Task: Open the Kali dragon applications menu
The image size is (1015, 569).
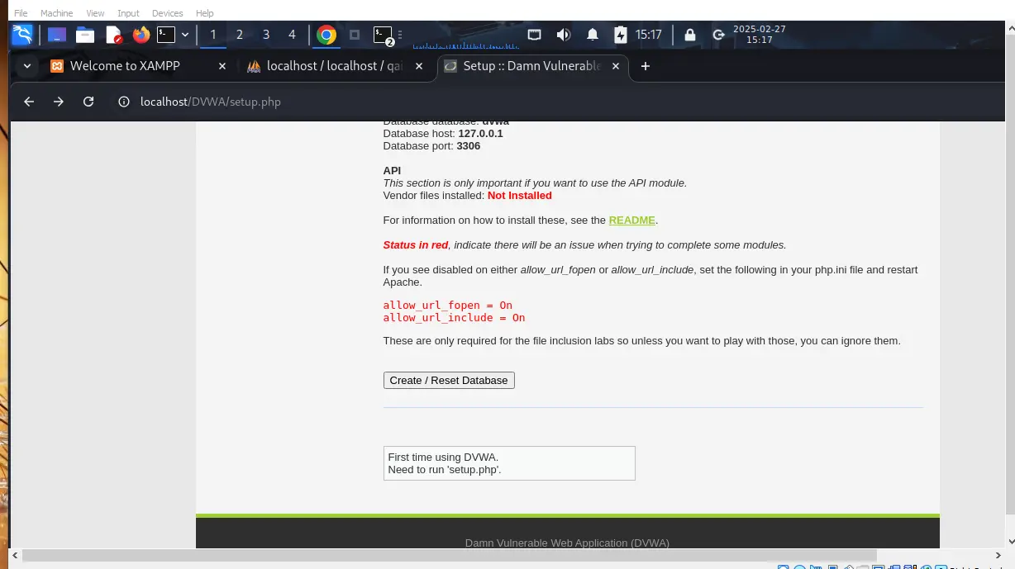Action: [x=22, y=35]
